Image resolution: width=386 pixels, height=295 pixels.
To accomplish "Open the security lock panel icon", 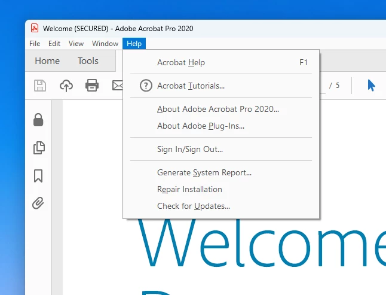I will pyautogui.click(x=38, y=120).
